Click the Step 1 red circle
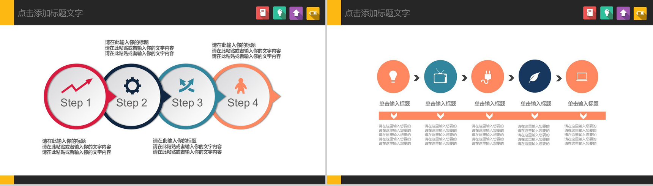653x186 pixels. [76, 96]
